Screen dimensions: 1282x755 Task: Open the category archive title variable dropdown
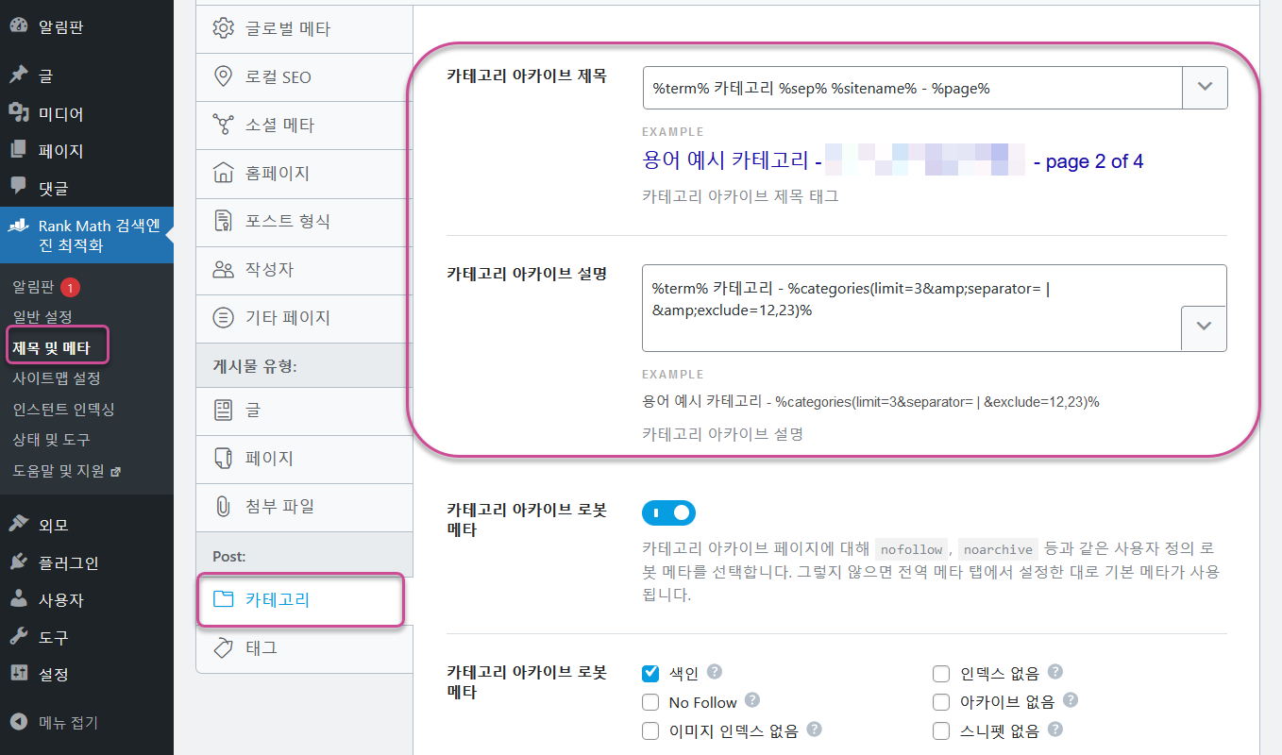[x=1206, y=87]
